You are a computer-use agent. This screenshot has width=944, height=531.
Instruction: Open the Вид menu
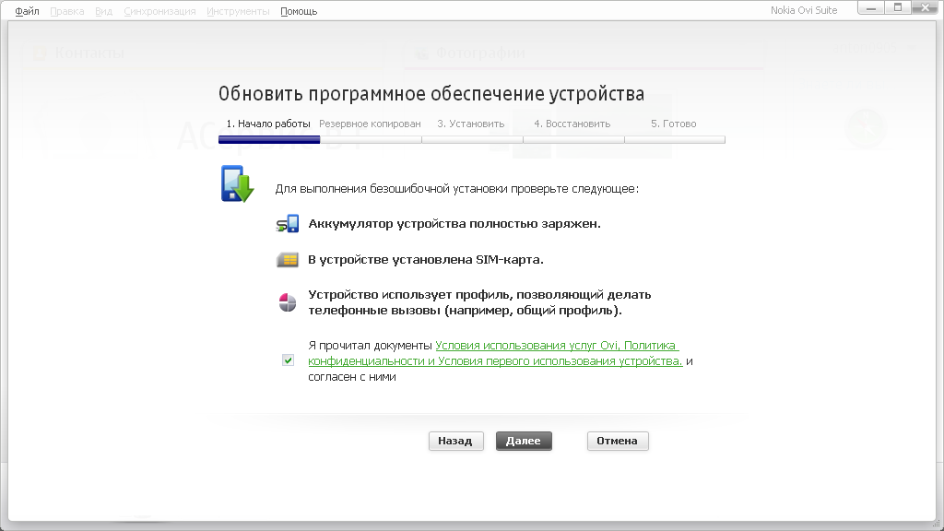[x=103, y=11]
